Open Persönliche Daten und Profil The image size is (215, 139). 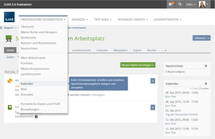40,104
